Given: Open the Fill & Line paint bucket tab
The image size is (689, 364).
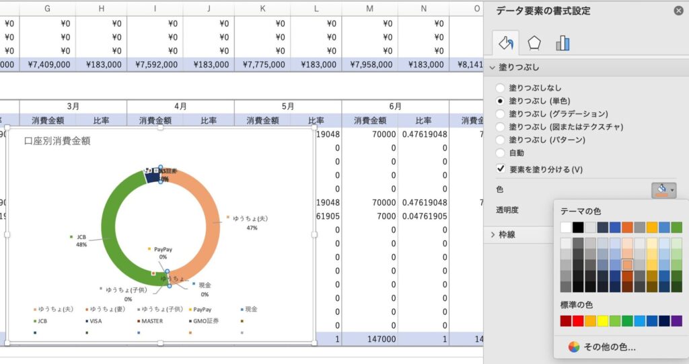Looking at the screenshot, I should point(505,43).
